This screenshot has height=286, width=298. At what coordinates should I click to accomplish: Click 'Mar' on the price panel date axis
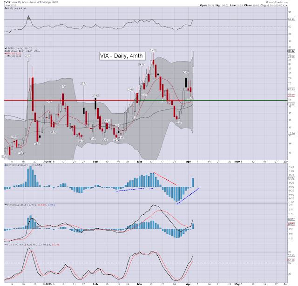click(x=140, y=162)
